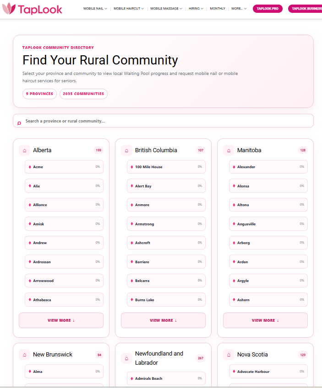Open the Arborg community entry
The image size is (322, 388).
point(268,243)
